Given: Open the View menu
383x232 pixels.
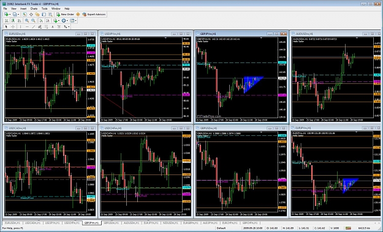Looking at the screenshot, I should point(13,9).
